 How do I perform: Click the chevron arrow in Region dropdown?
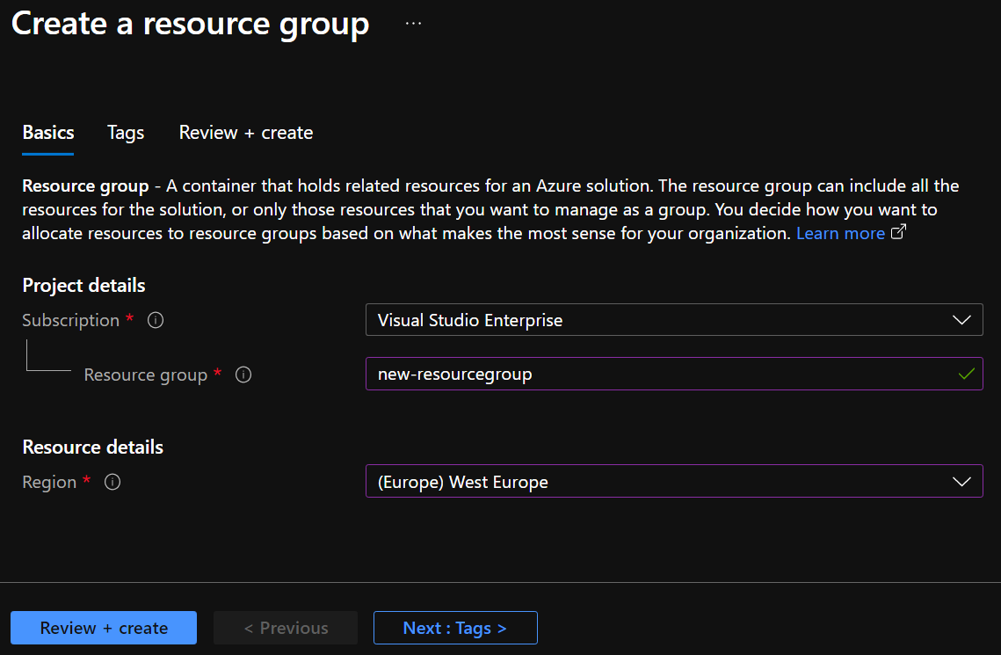tap(961, 482)
